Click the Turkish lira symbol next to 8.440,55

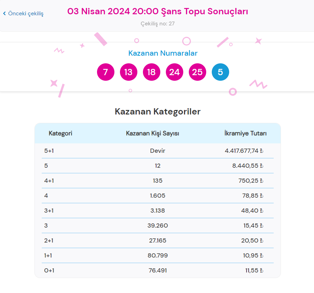click(261, 166)
